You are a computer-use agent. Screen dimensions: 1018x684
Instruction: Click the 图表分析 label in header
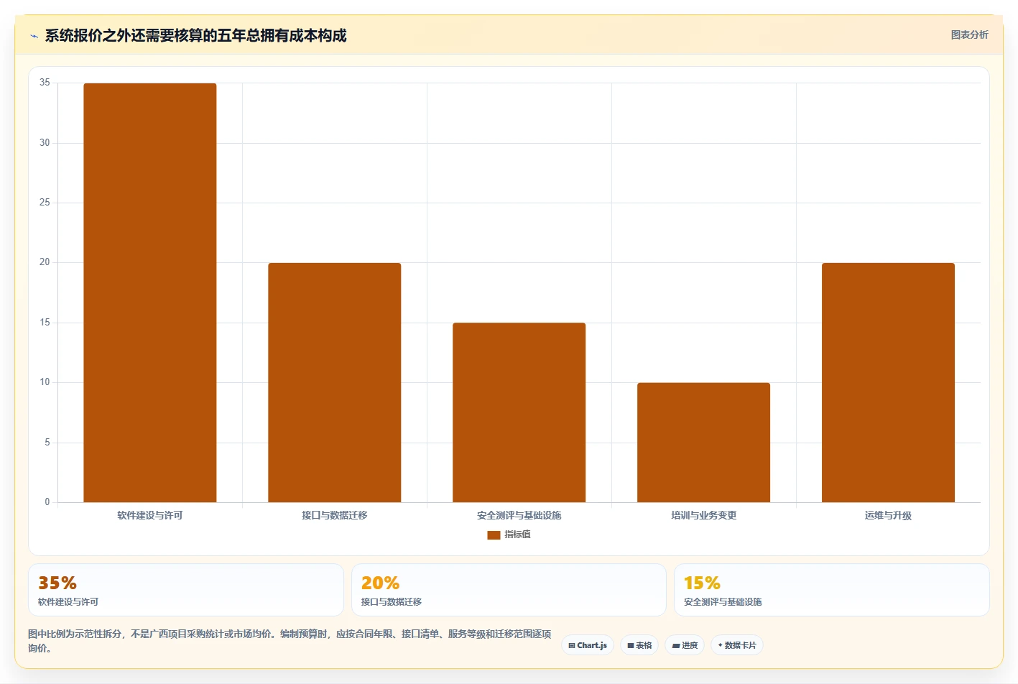point(969,34)
